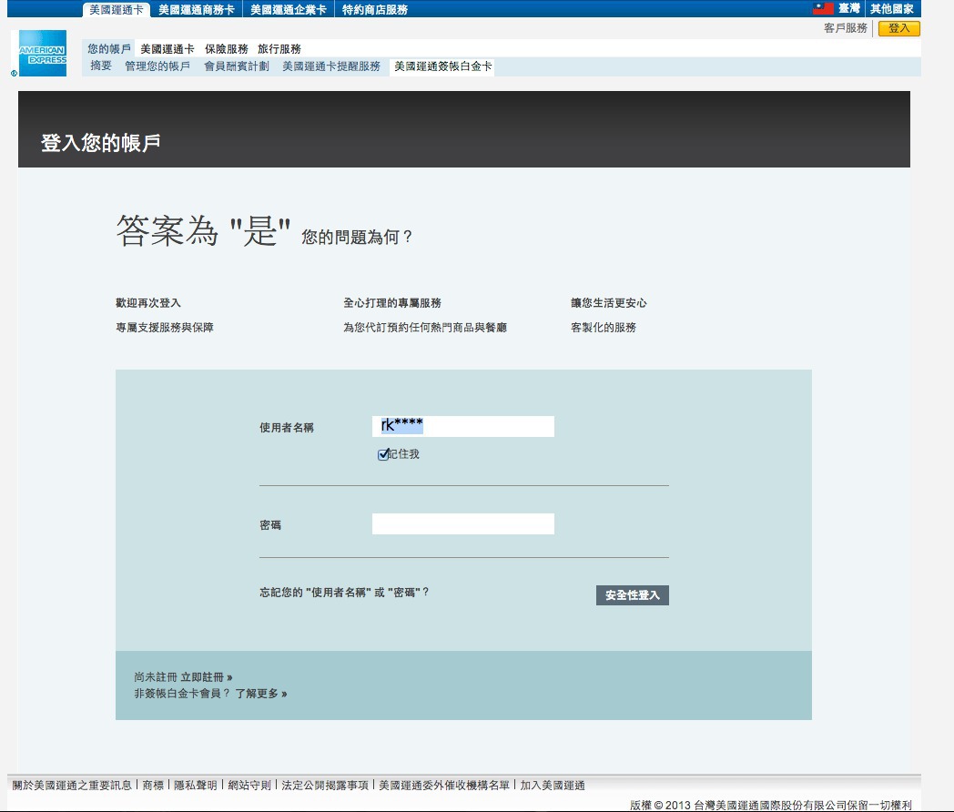Select the Taiwan flag icon
The image size is (954, 812).
coord(823,8)
